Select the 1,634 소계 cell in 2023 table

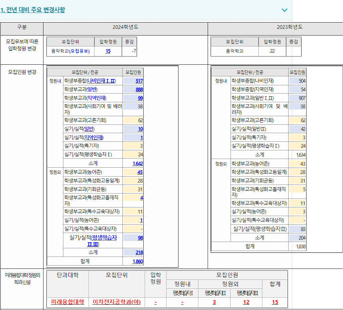tap(297, 155)
